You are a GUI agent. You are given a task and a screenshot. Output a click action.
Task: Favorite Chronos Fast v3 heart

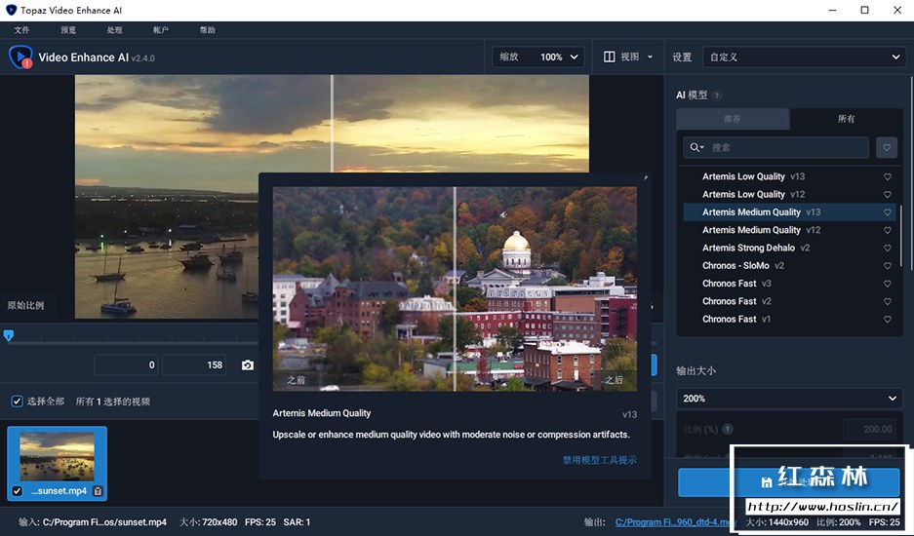(888, 284)
